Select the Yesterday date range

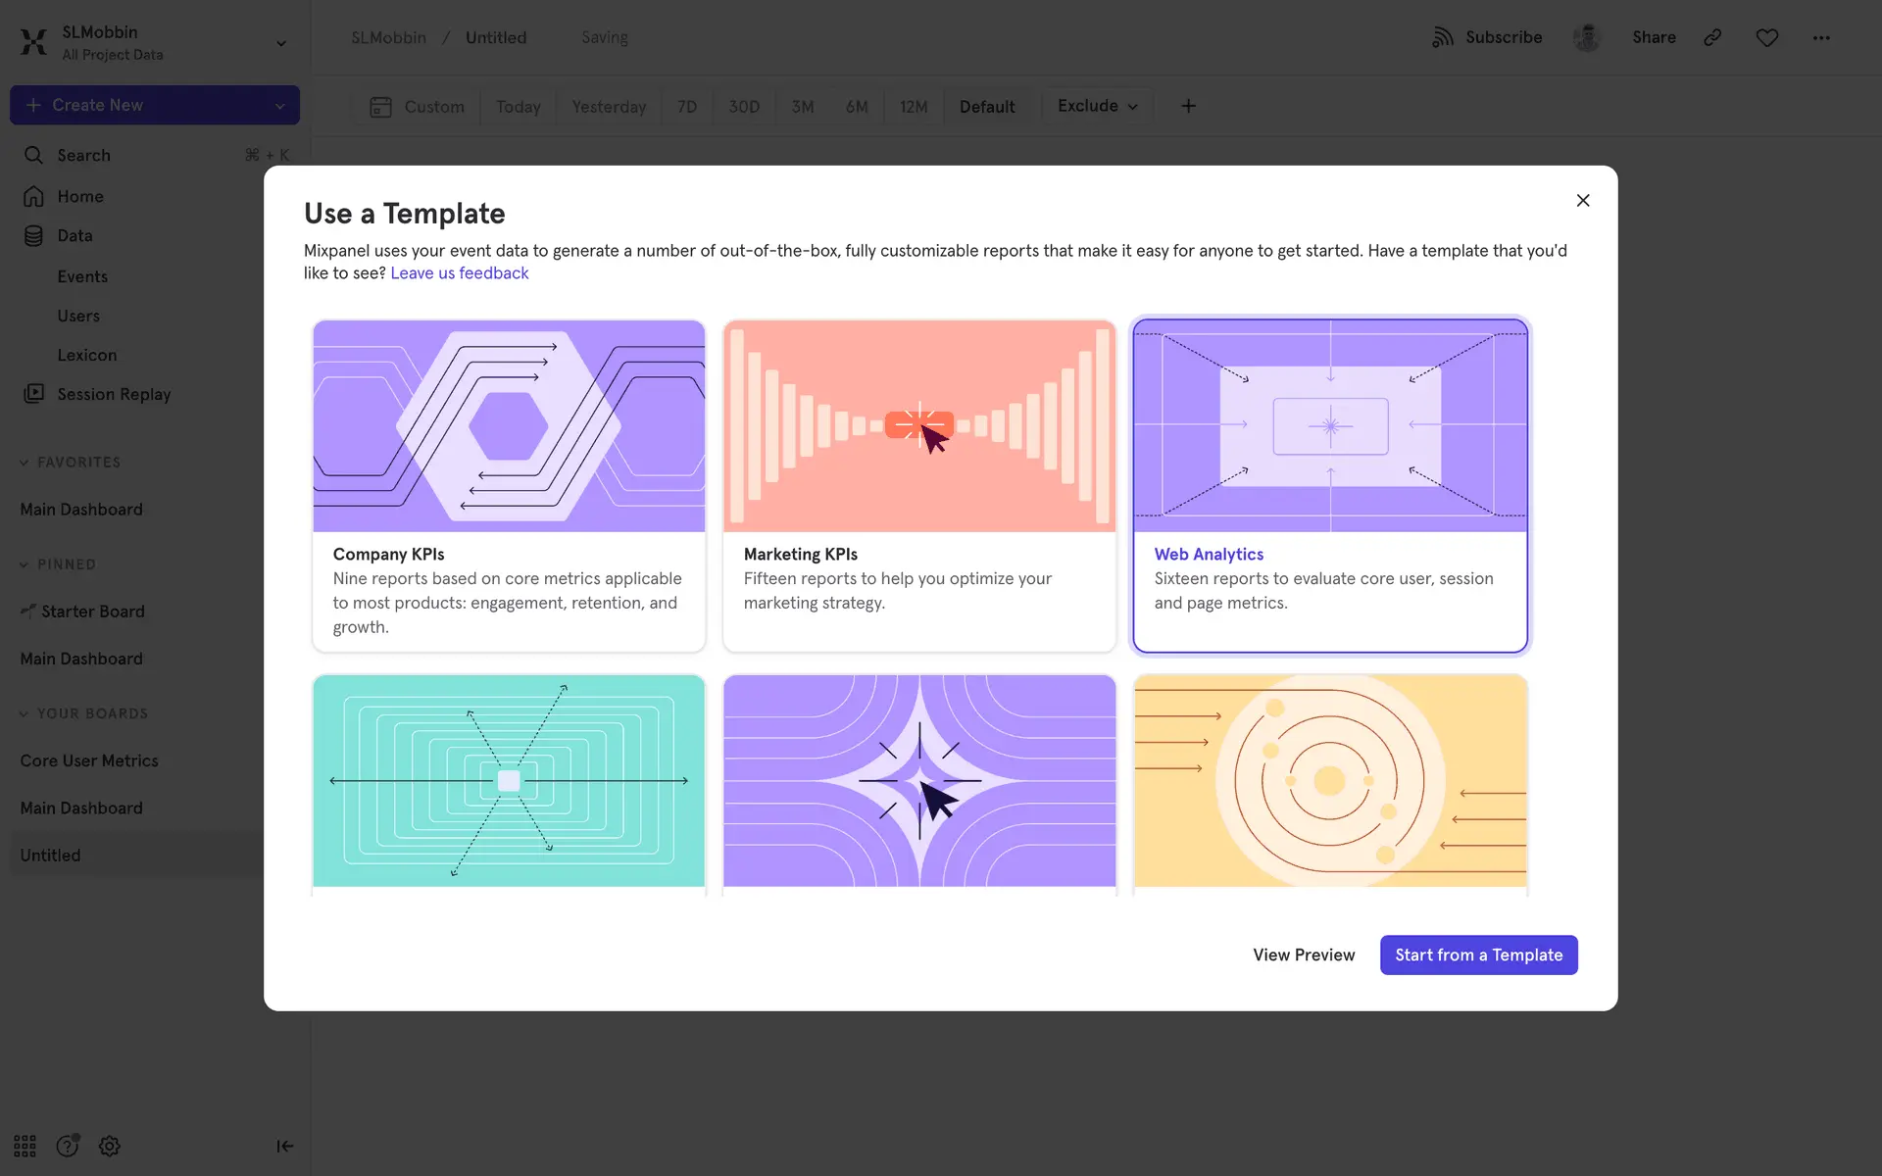point(609,107)
